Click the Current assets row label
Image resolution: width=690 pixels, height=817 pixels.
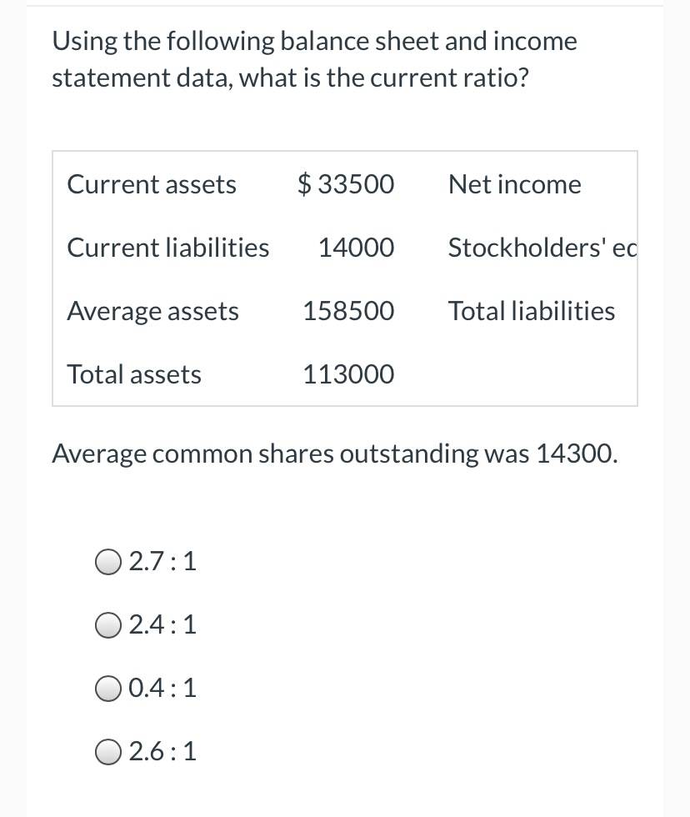pos(152,184)
